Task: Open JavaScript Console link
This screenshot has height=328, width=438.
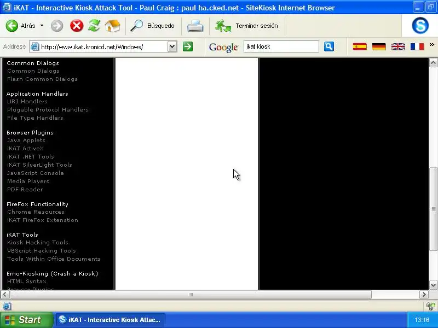Action: pos(36,173)
